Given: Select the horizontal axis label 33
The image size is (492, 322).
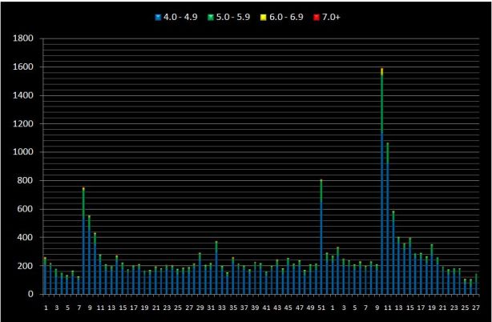Looking at the screenshot, I should point(222,307).
